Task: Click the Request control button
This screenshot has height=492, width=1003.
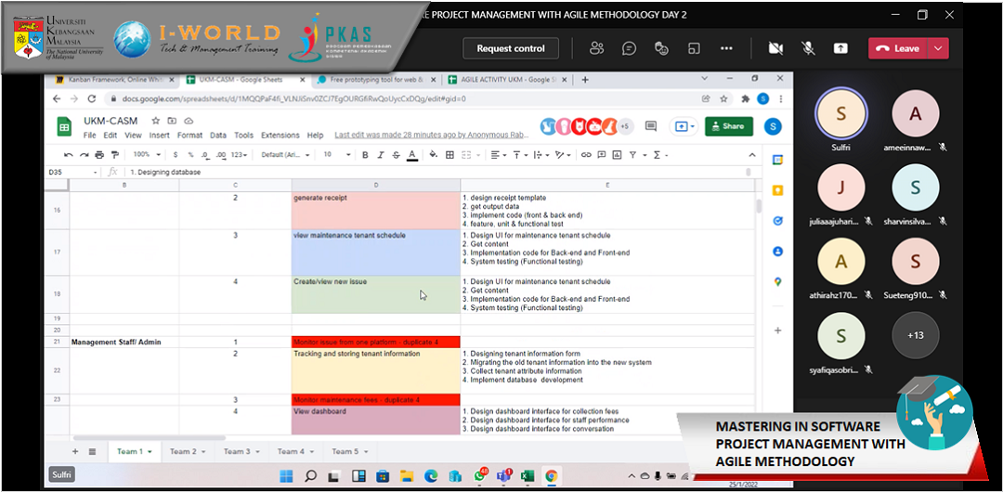Action: coord(511,48)
